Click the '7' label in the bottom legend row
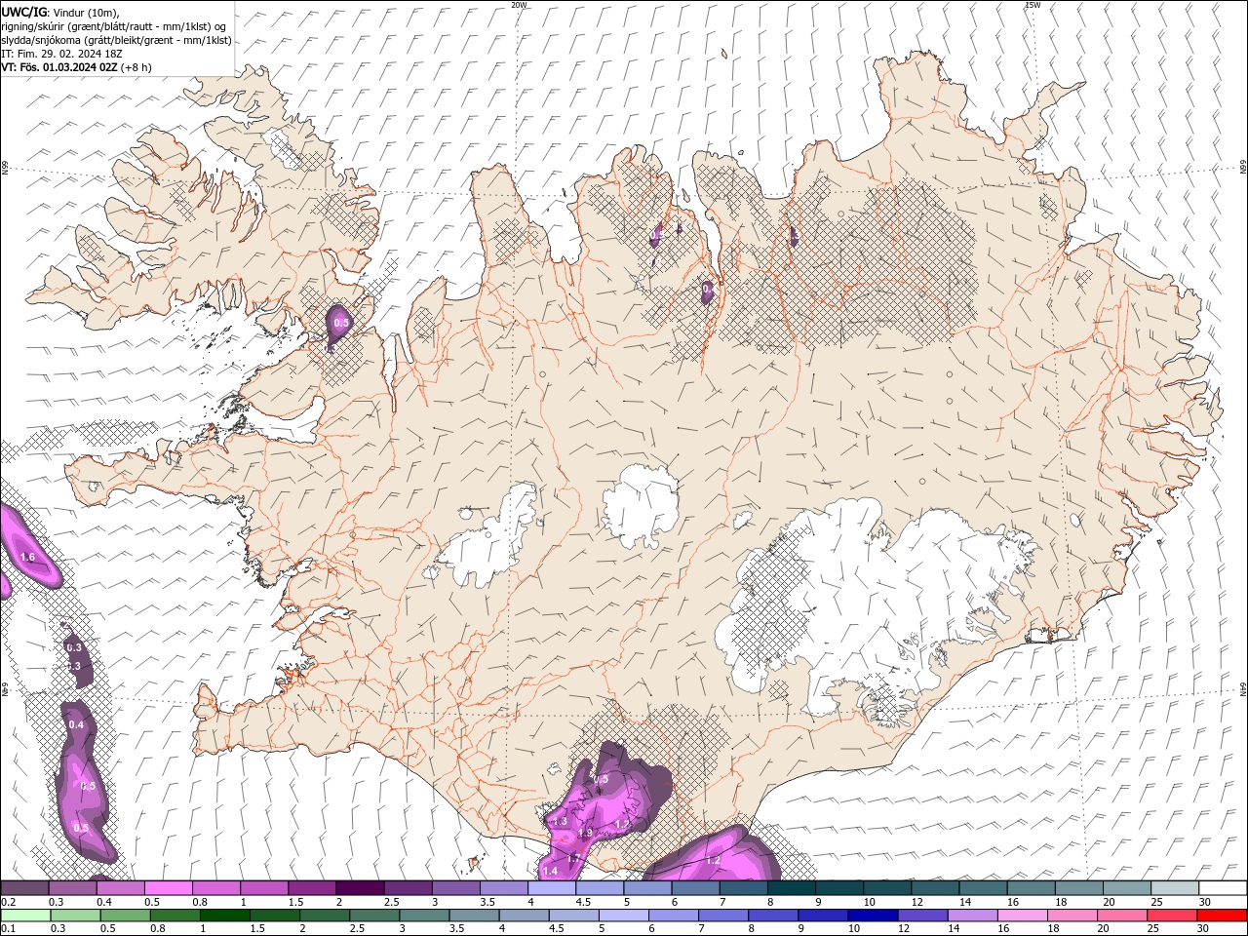This screenshot has width=1248, height=936. click(702, 928)
